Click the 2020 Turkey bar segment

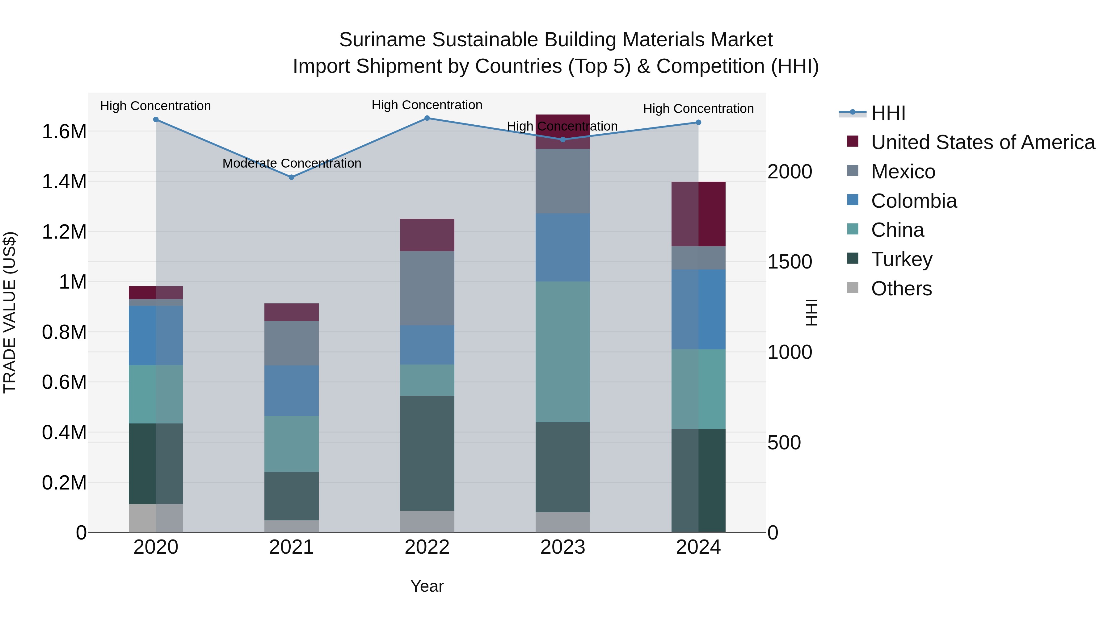coord(156,464)
